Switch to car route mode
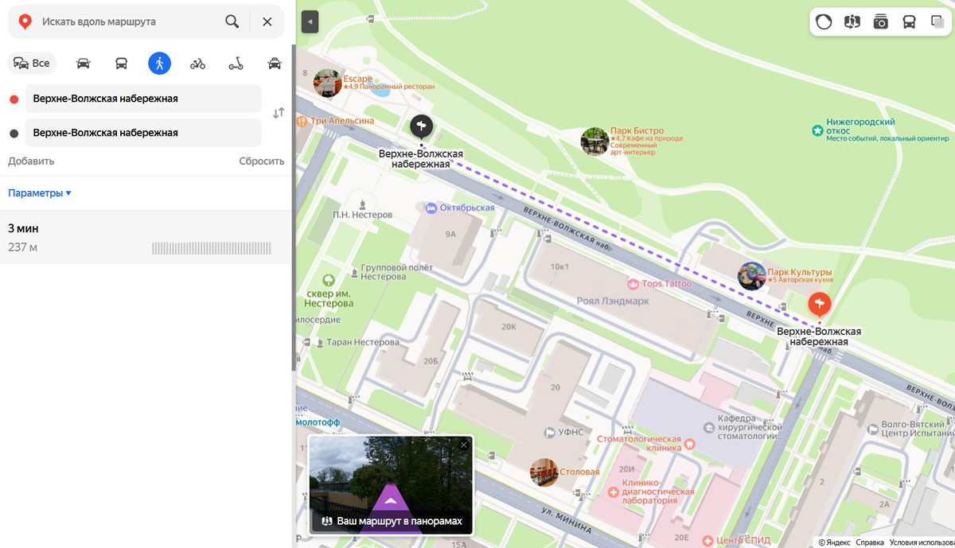955x548 pixels. click(83, 64)
